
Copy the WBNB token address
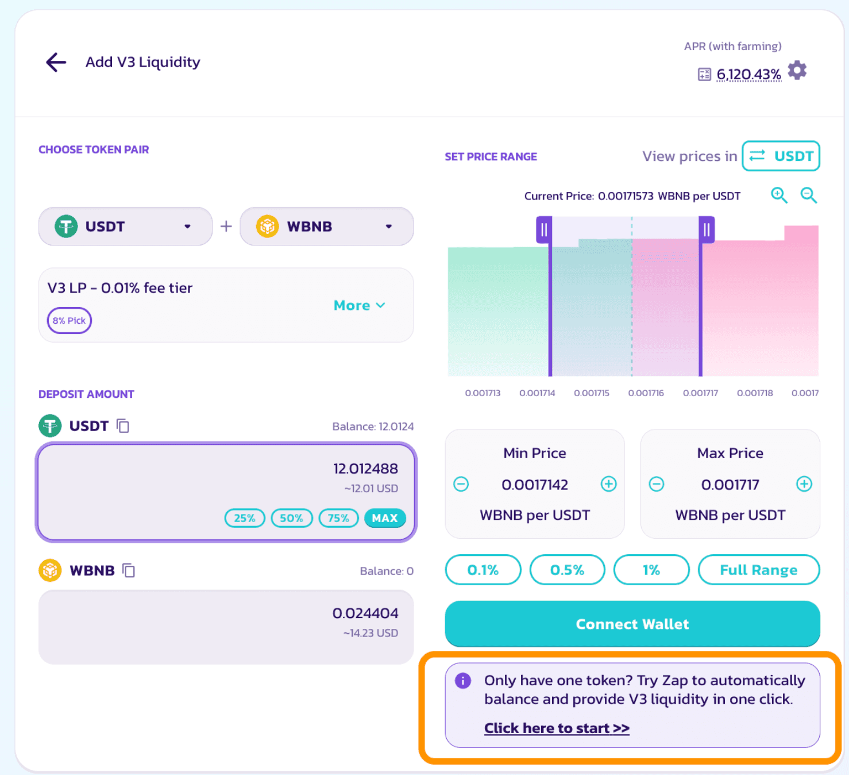tap(129, 570)
